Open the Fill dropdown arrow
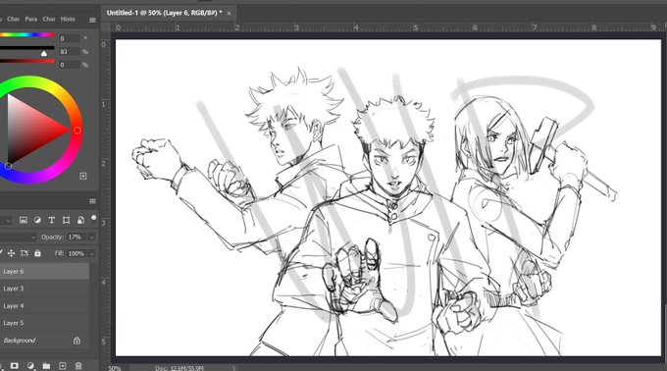 [x=91, y=253]
